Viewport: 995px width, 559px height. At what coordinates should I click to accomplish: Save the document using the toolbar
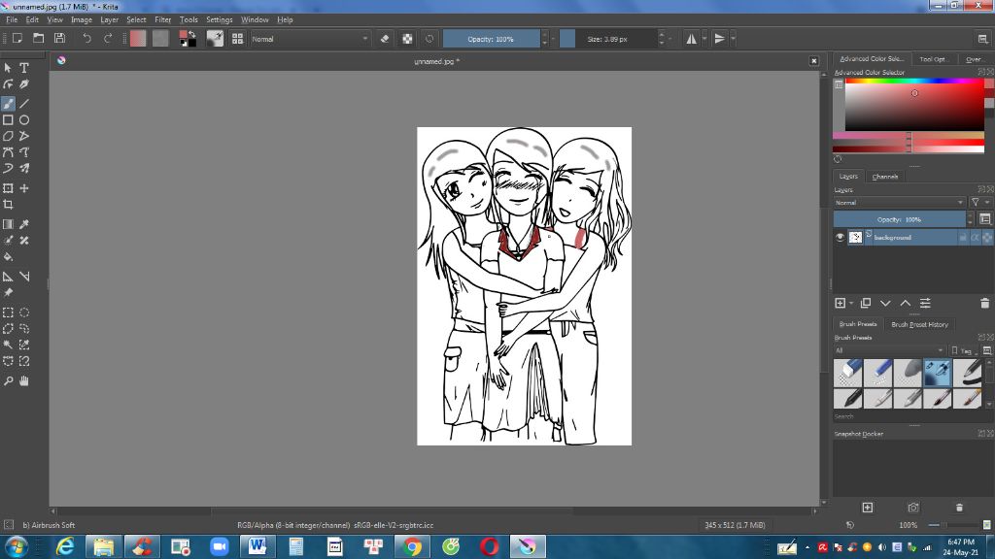tap(59, 39)
